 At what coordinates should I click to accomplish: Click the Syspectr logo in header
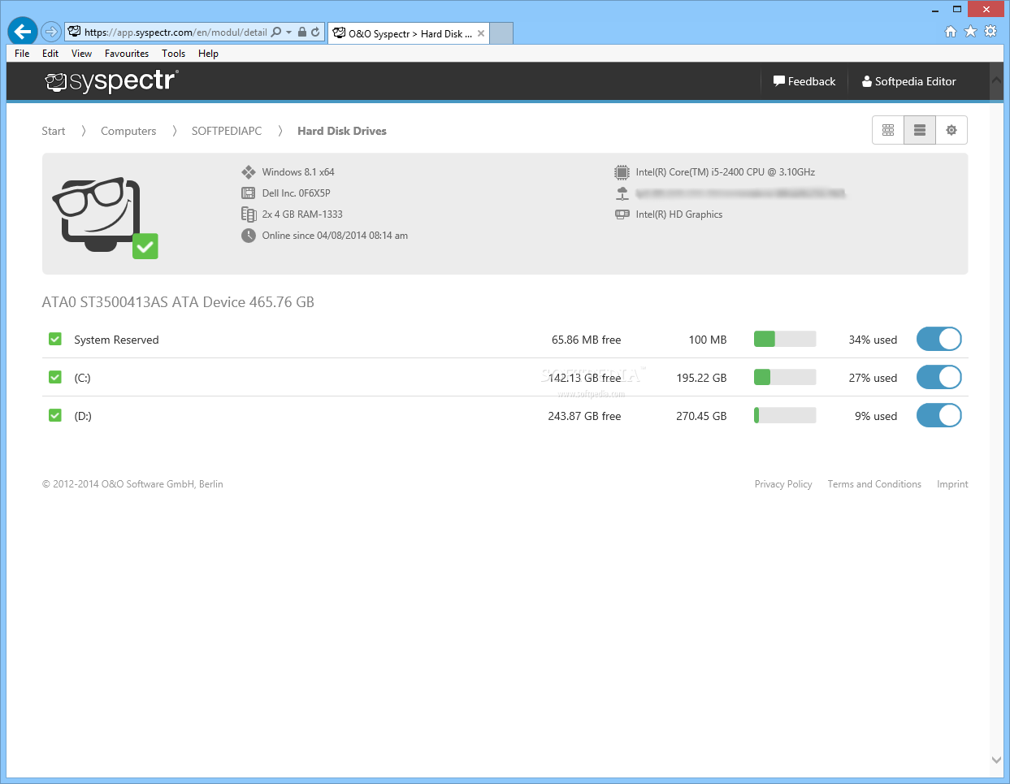(x=111, y=81)
